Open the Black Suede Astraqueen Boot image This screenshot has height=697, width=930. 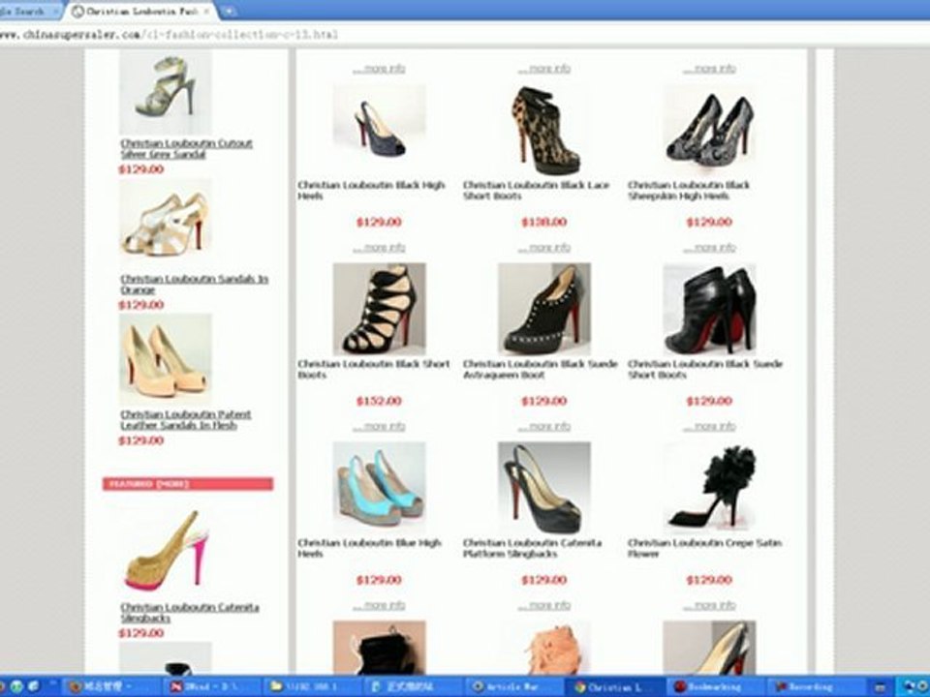coord(543,309)
